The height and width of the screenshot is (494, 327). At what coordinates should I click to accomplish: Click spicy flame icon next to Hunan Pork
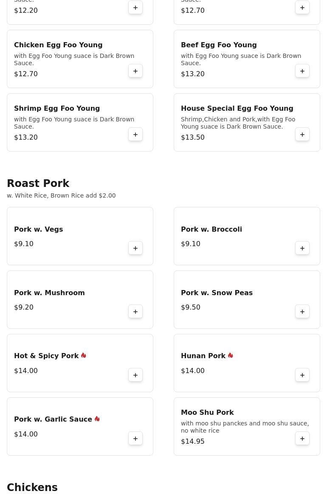230,356
